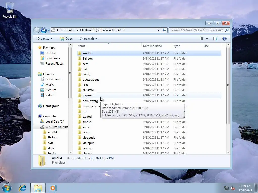Select the NetKVM folder

coord(149,90)
